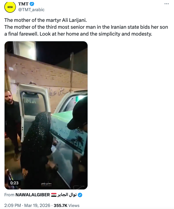The height and width of the screenshot is (209, 174).
Task: Click the "simplicity and modesty" sentence
Action: [96, 34]
